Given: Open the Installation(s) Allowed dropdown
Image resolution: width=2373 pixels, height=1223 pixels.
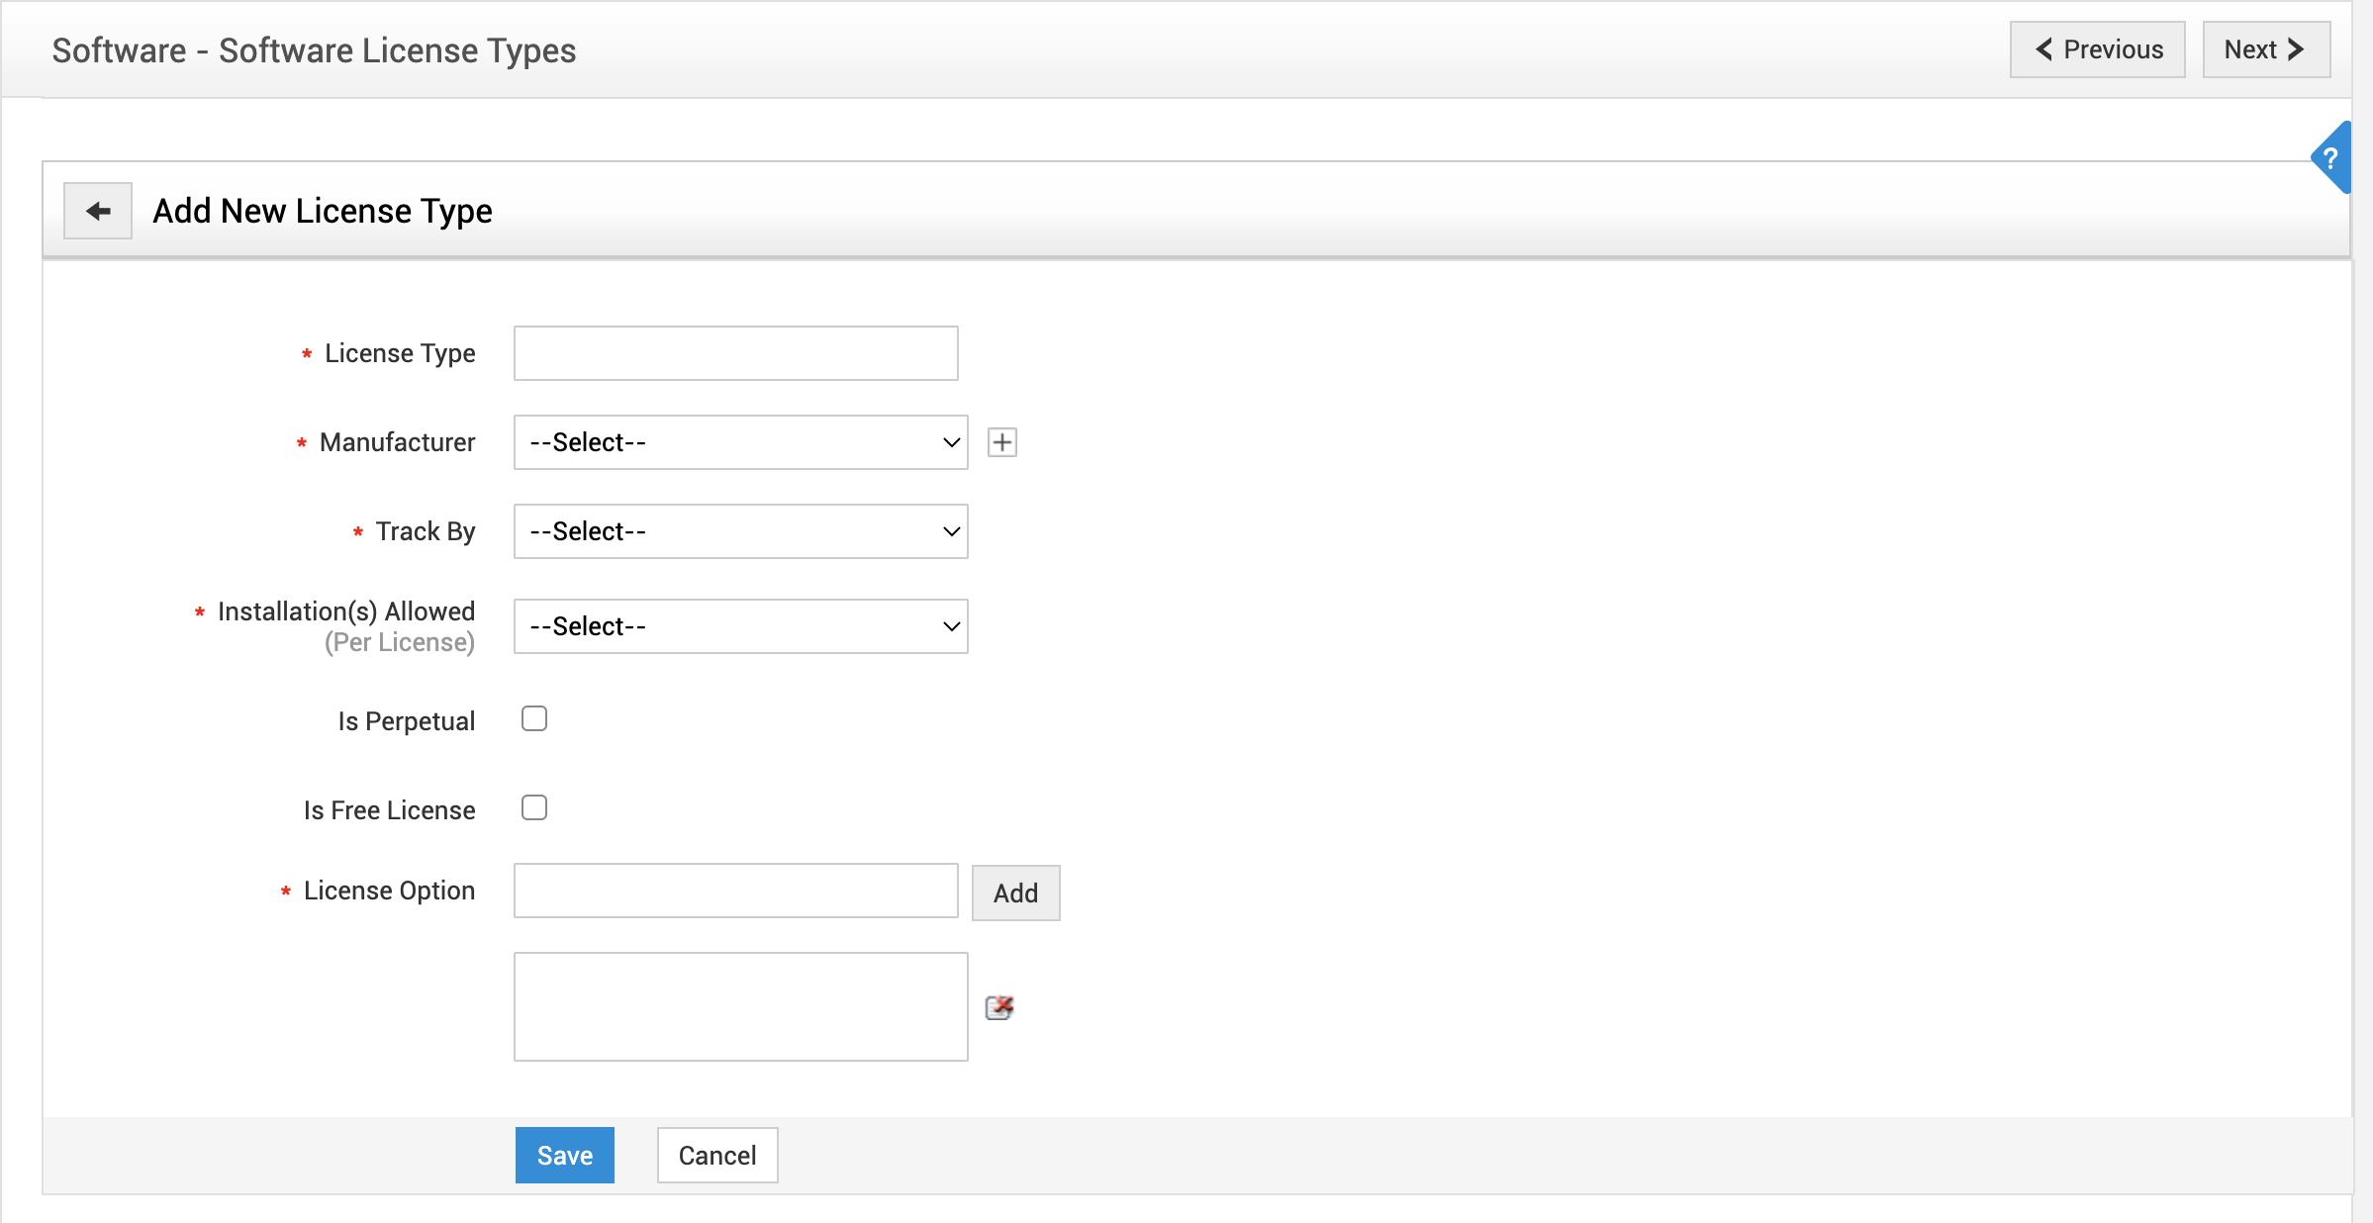Looking at the screenshot, I should (739, 626).
